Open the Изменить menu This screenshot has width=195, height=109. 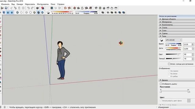pyautogui.click(x=5, y=4)
